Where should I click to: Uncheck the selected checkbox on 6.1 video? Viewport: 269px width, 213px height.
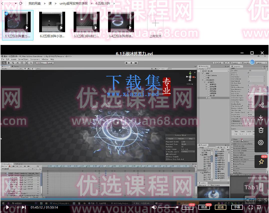coord(6,13)
